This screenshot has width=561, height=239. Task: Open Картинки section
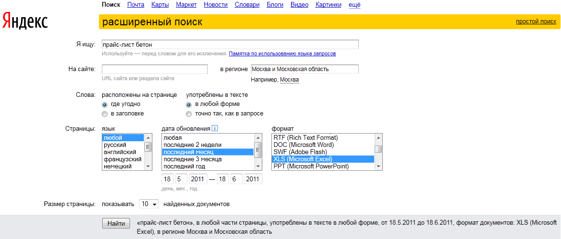328,5
